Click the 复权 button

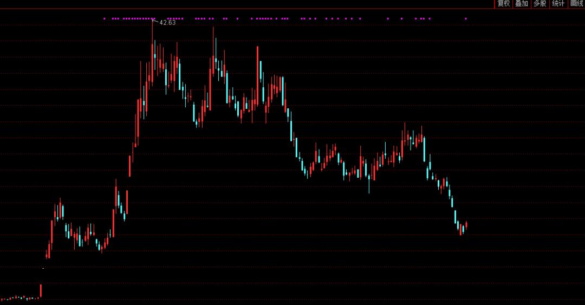[503, 4]
